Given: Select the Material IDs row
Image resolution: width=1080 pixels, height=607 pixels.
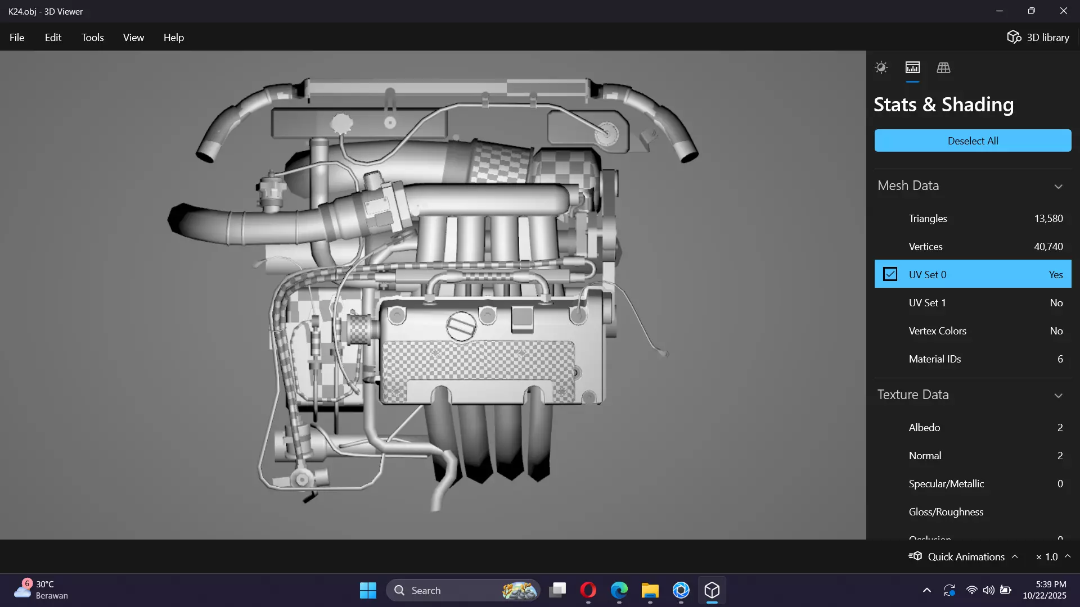Looking at the screenshot, I should (973, 359).
